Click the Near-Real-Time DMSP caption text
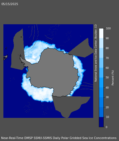Viewport: 119px width, 141px height. click(x=59, y=138)
